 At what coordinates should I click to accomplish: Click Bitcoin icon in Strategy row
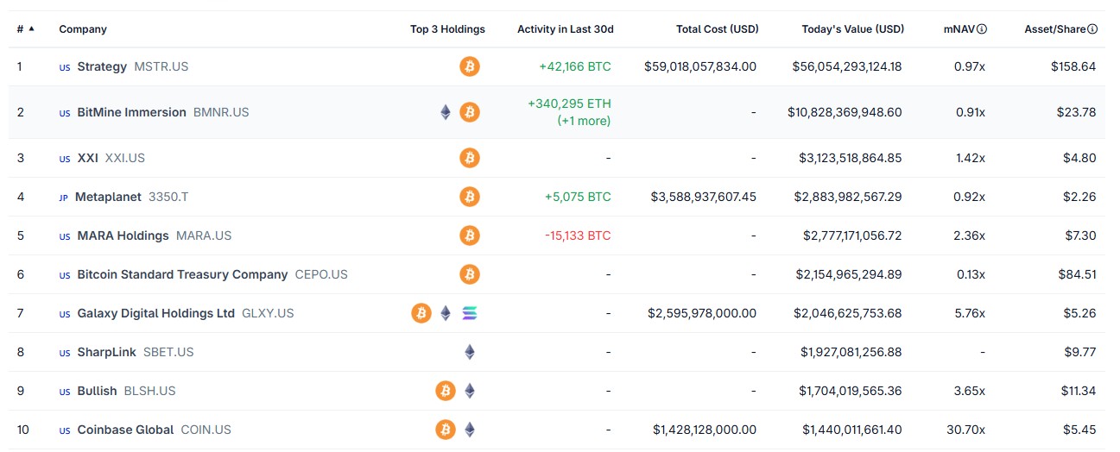pos(470,66)
